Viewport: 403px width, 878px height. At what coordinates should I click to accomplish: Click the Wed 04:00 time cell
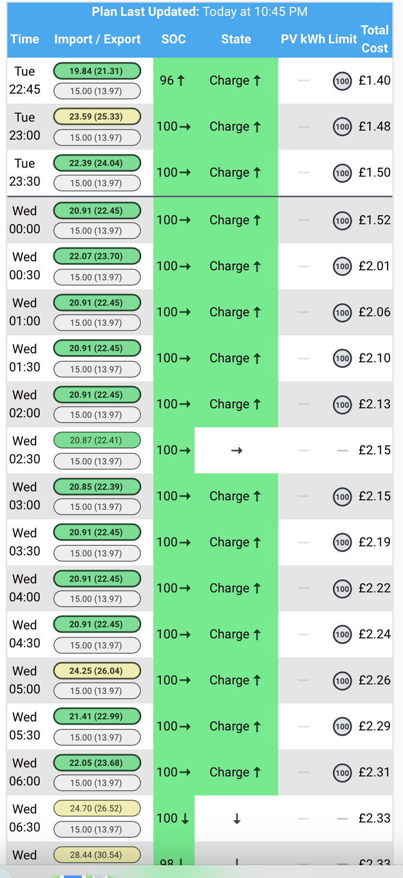pyautogui.click(x=25, y=588)
